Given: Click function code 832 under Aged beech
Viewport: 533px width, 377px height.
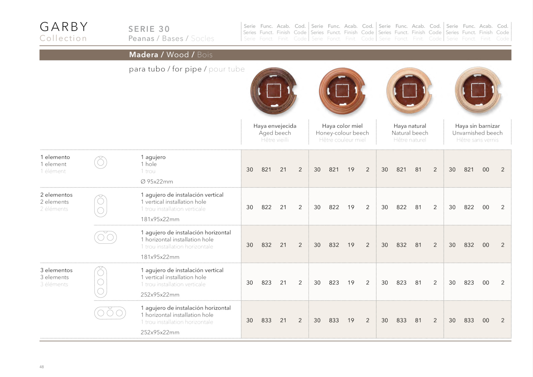Looking at the screenshot, I should coord(266,245).
